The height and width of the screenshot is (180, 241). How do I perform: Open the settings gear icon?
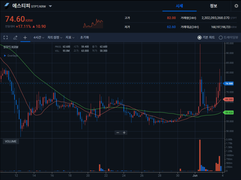click(x=236, y=6)
